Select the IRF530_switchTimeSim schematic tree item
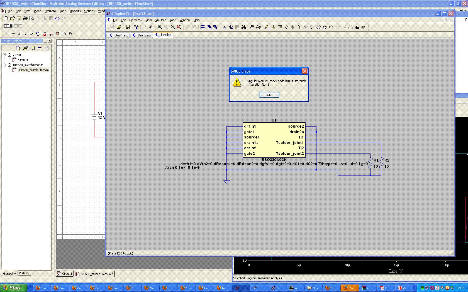The width and height of the screenshot is (468, 292). pos(33,70)
